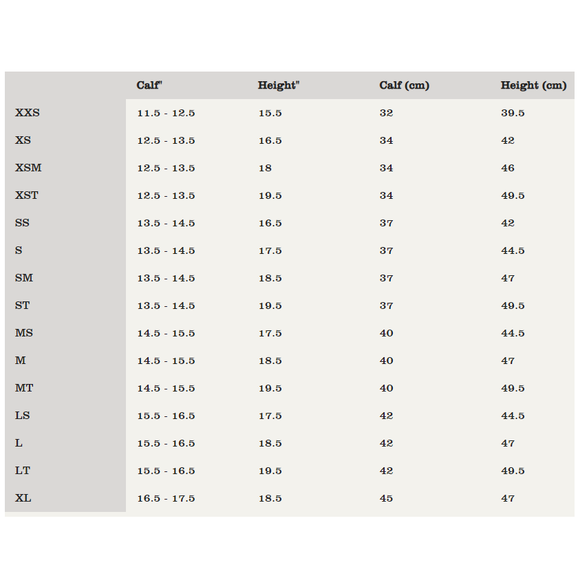Click the Height" column header
The image size is (578, 578).
pos(279,85)
